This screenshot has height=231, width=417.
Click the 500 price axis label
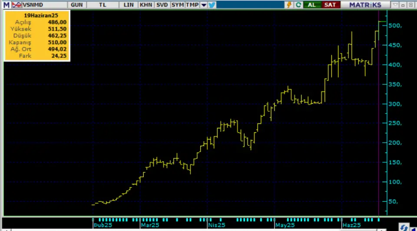[x=395, y=26]
